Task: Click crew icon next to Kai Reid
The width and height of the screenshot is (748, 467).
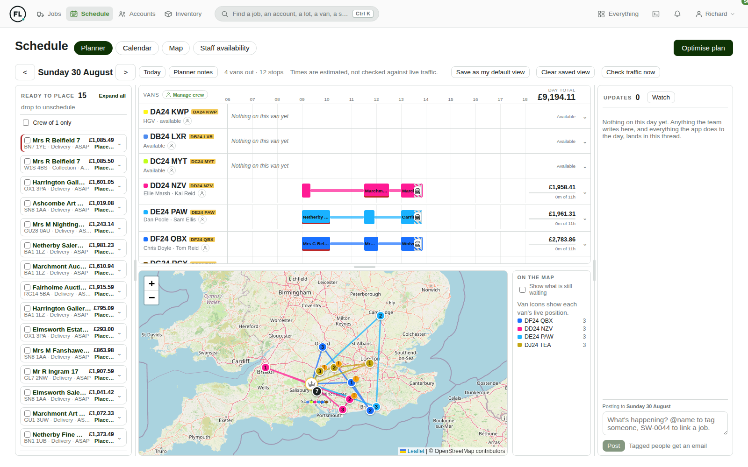Action: (x=202, y=193)
